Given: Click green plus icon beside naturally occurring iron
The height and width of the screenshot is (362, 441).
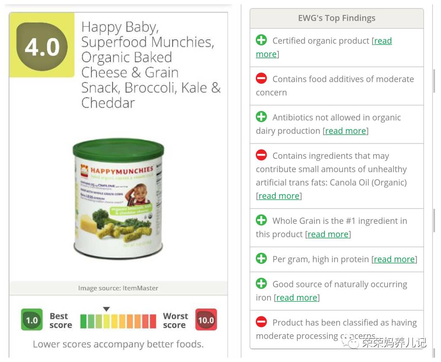Looking at the screenshot, I should coord(261,283).
